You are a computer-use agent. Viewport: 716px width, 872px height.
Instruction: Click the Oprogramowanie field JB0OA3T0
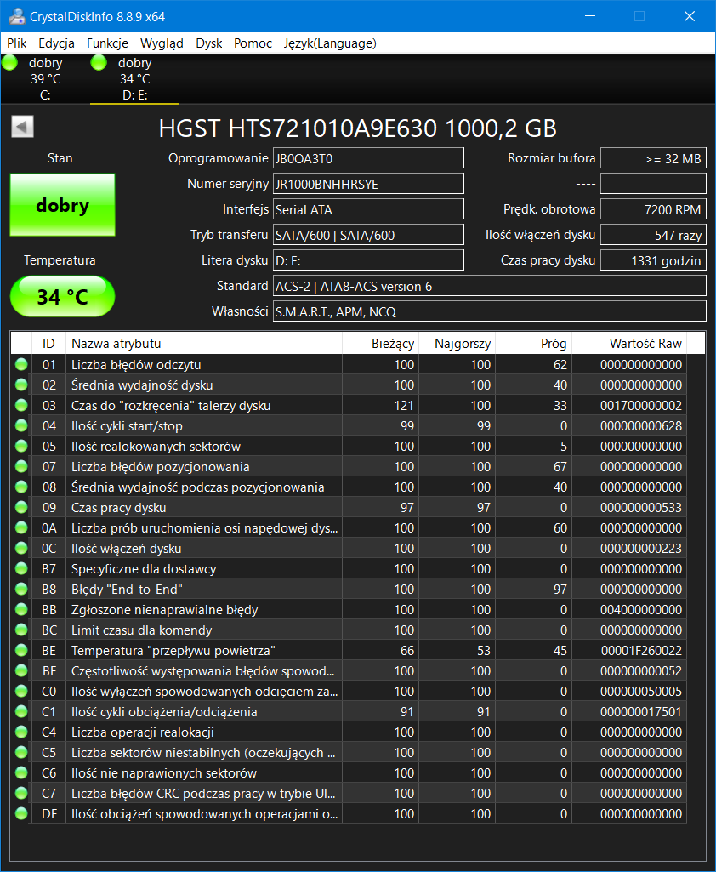(368, 158)
